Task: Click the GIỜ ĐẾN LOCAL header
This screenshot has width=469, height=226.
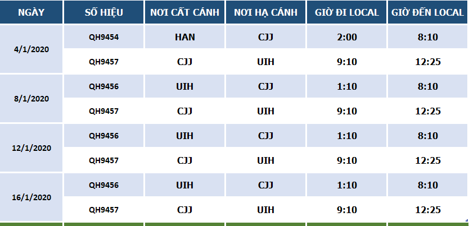Action: 427,12
